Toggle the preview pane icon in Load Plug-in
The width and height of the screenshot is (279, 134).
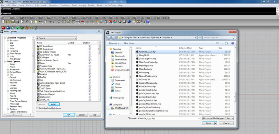[226, 43]
